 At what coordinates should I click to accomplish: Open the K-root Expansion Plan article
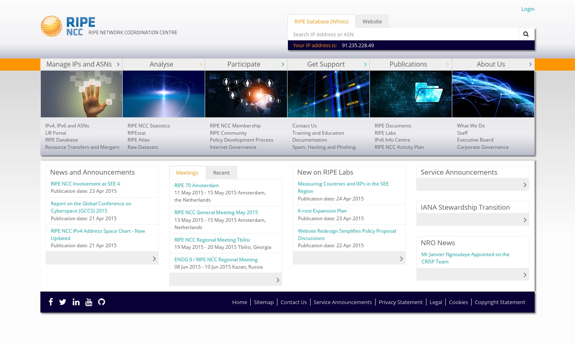point(322,211)
